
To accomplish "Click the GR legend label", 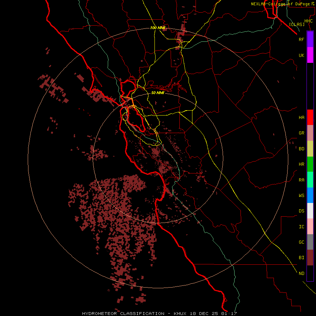I will [301, 133].
